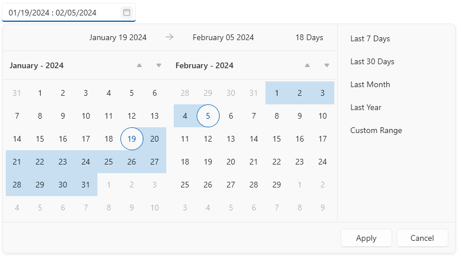This screenshot has height=258, width=461.
Task: Click February 29 in the calendar
Action: [277, 185]
